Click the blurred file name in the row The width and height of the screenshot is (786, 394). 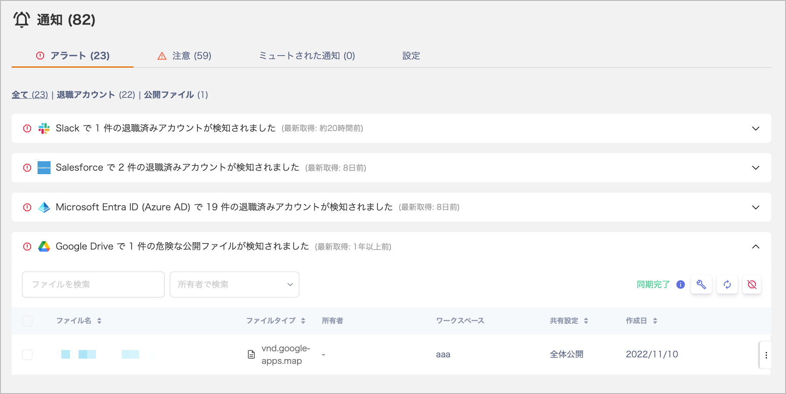(x=100, y=354)
